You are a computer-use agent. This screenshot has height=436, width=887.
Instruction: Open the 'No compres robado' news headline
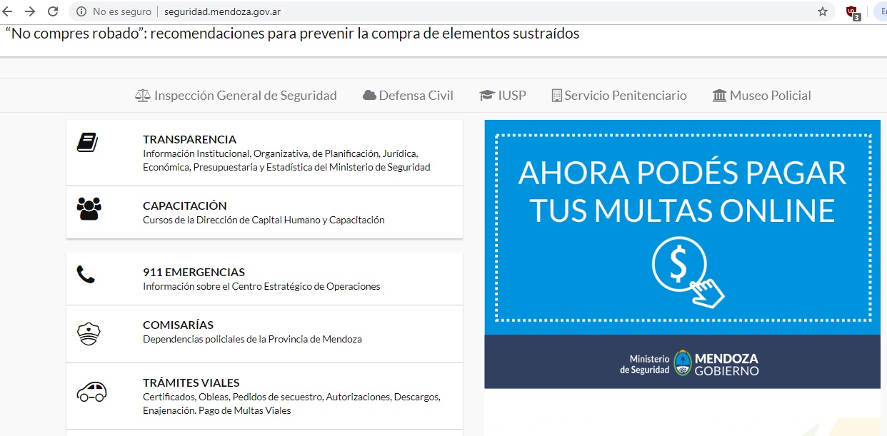tap(293, 34)
